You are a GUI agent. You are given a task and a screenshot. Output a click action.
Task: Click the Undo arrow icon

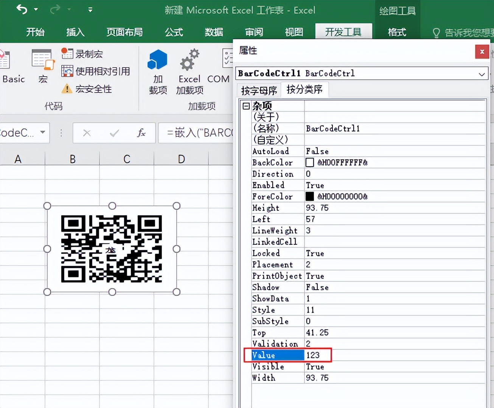pos(22,9)
